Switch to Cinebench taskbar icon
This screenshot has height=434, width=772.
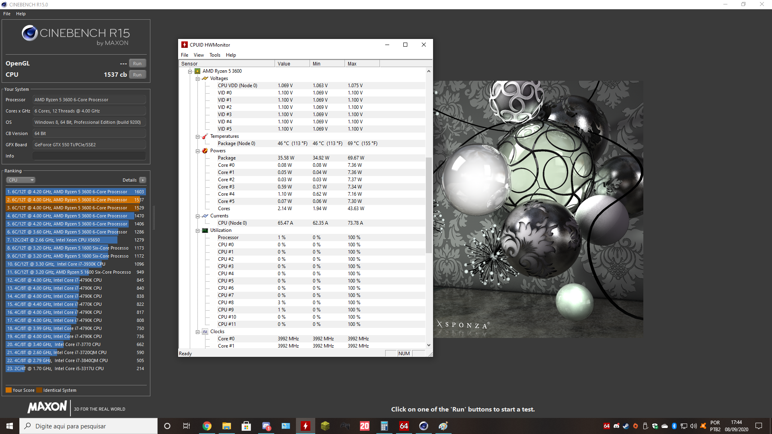coord(424,426)
